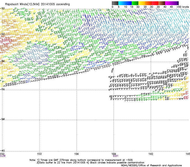The width and height of the screenshot is (190, 167).
Task: Click the '156' longitude axis label
Action: pyautogui.click(x=77, y=154)
